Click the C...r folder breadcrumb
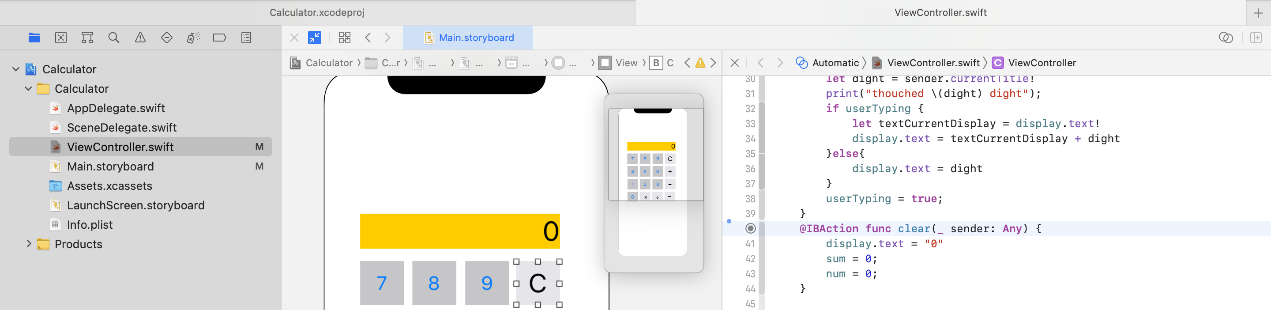Image resolution: width=1271 pixels, height=310 pixels. point(383,63)
